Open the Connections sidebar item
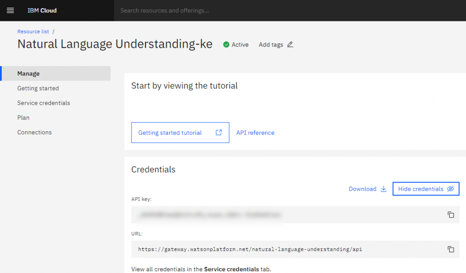Screen dimensions: 466x273 click(35, 132)
